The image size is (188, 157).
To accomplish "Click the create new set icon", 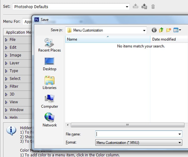I will (144, 7).
